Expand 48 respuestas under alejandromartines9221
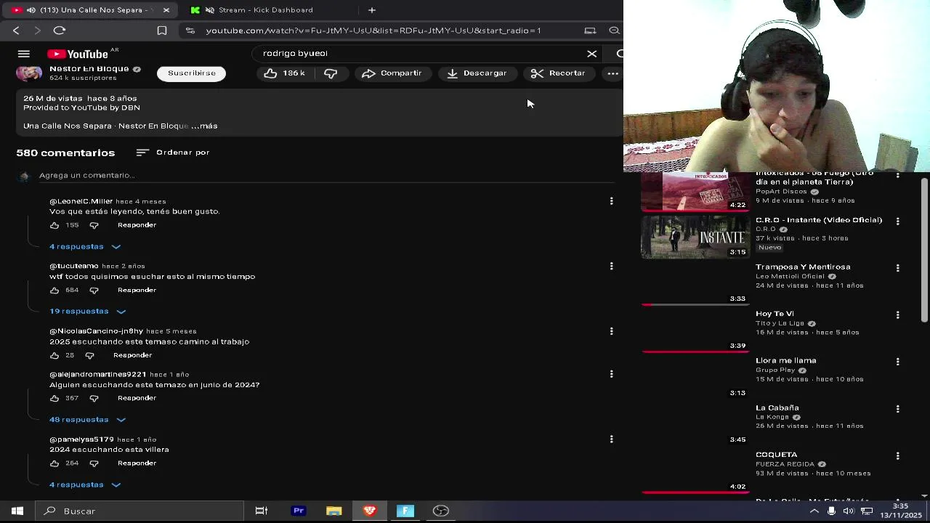This screenshot has height=523, width=930. pyautogui.click(x=88, y=420)
